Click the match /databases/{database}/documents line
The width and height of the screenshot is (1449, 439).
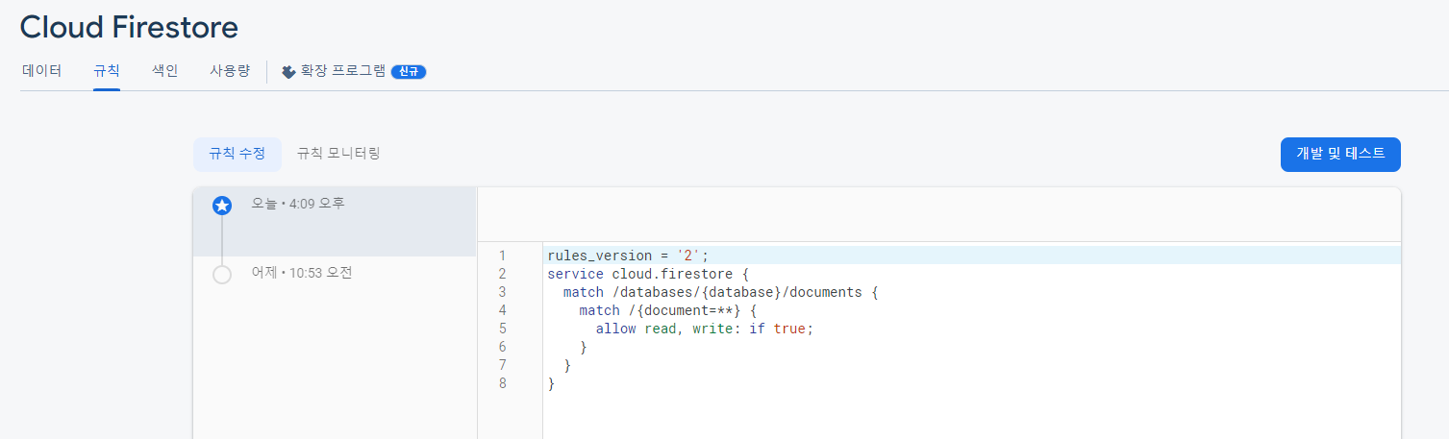tap(721, 292)
